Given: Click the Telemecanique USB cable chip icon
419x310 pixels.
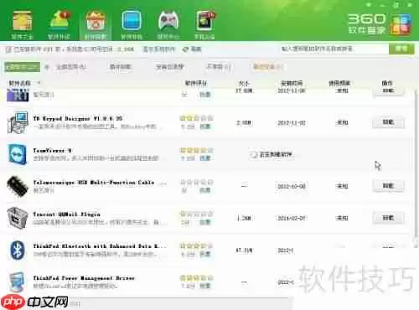Looking at the screenshot, I should coord(18,186).
